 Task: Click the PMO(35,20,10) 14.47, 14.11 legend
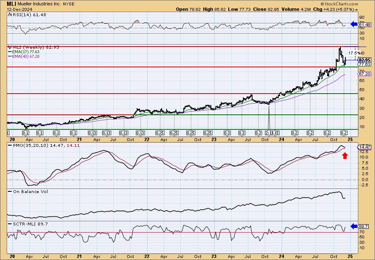click(x=44, y=145)
